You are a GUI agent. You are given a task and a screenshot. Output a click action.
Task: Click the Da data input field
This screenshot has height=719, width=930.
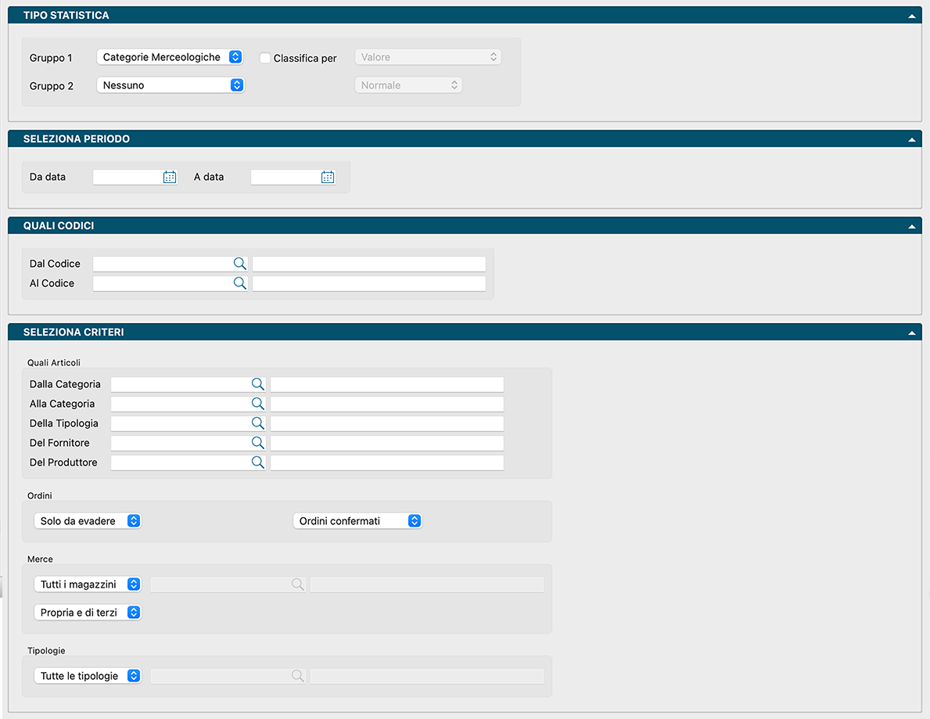(127, 178)
